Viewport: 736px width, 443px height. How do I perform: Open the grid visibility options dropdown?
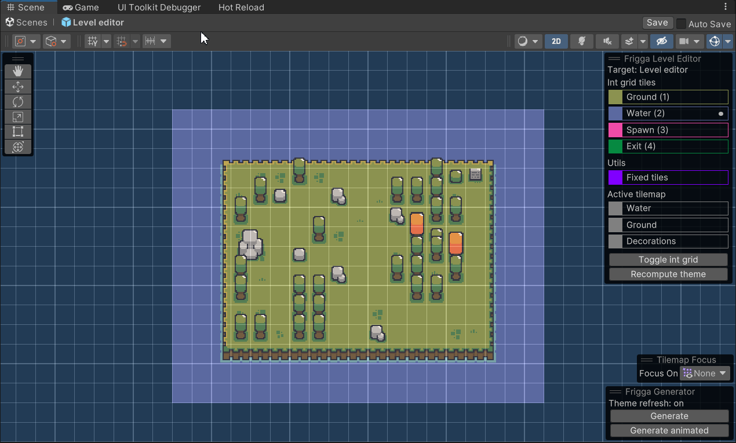click(106, 41)
